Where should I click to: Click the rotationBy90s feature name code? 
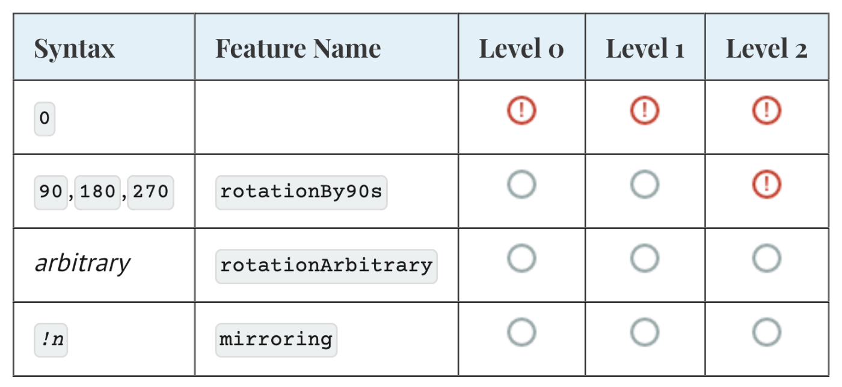[x=301, y=192]
